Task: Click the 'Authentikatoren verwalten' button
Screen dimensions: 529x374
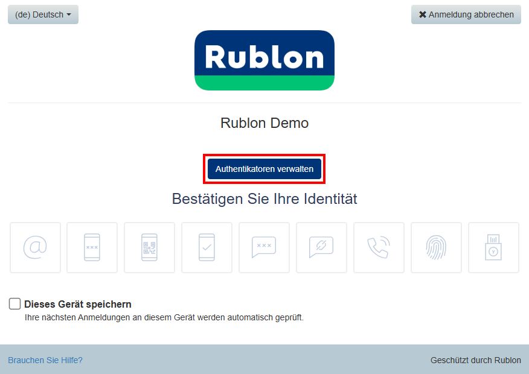Action: click(264, 169)
